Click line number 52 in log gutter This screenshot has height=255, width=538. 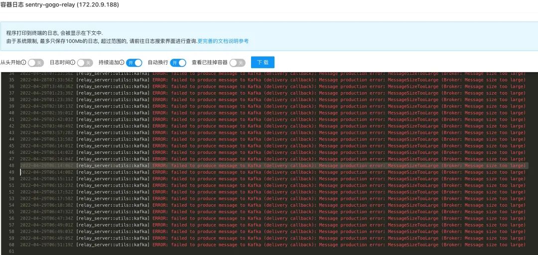(x=11, y=192)
